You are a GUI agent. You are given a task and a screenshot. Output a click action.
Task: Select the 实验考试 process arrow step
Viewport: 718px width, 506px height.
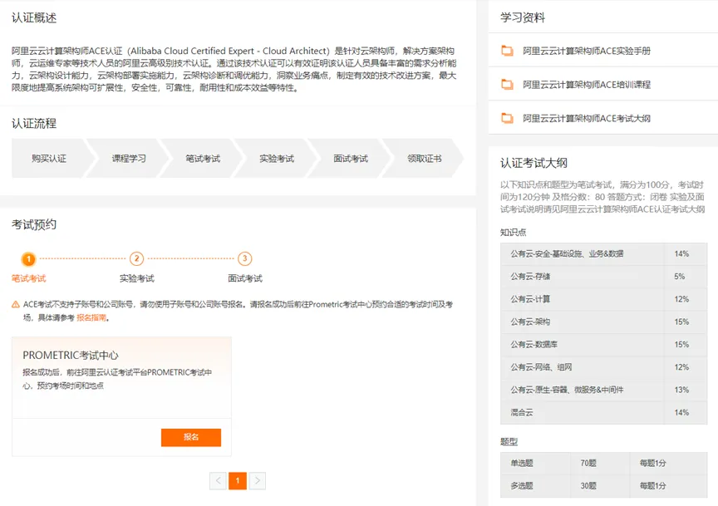[277, 159]
